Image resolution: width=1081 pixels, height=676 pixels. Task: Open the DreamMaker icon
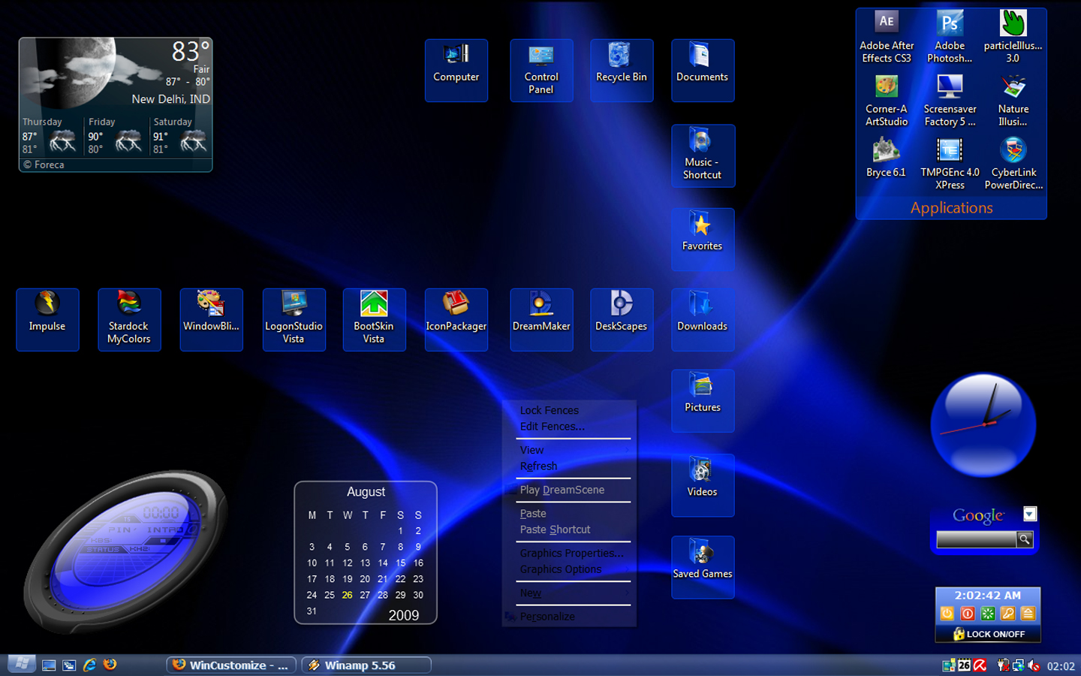click(541, 319)
